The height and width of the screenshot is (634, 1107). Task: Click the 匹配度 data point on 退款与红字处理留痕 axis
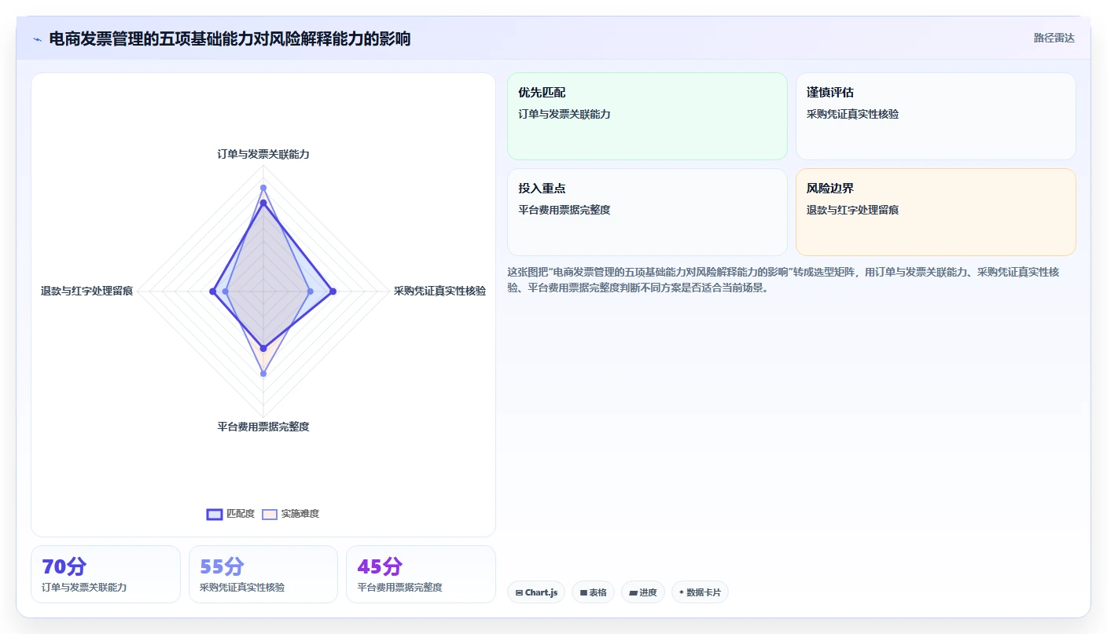coord(212,291)
